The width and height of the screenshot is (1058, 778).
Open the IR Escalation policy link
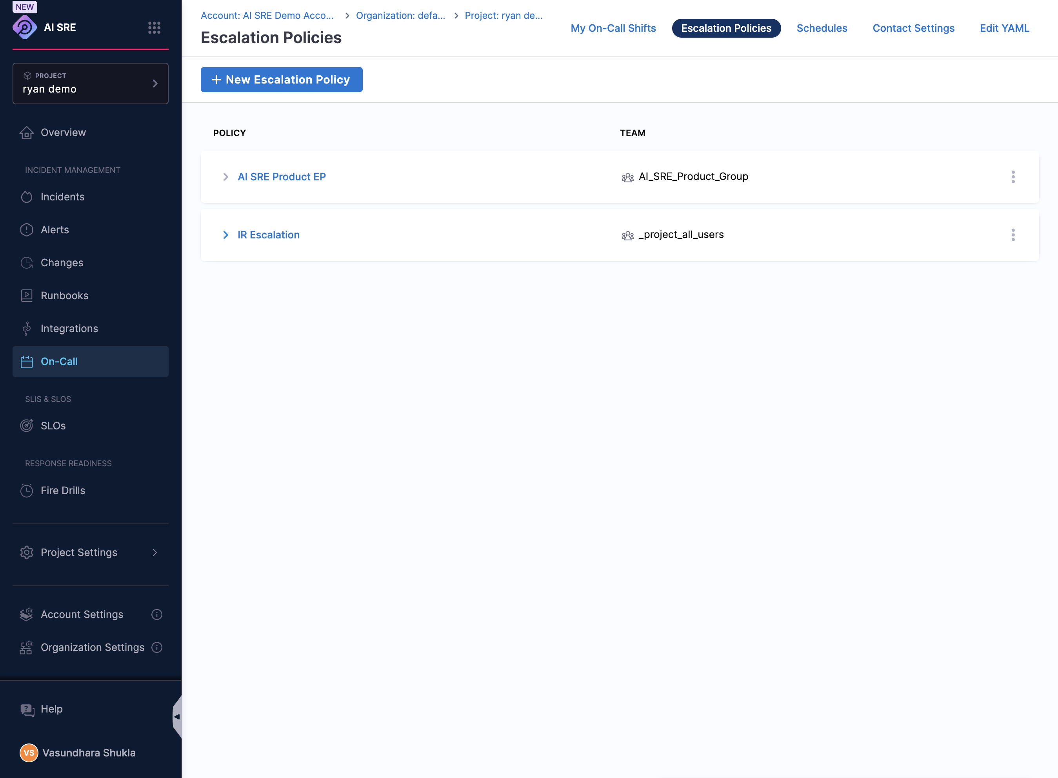[268, 235]
